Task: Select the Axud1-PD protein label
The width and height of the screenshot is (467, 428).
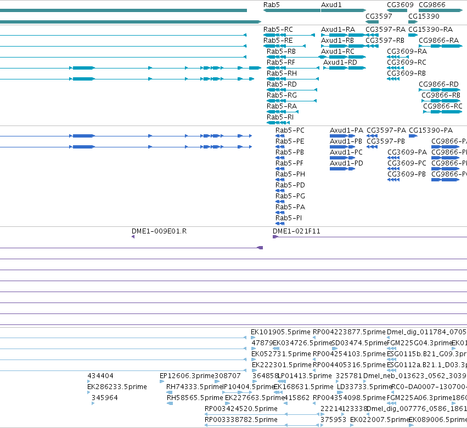Action: [x=346, y=163]
